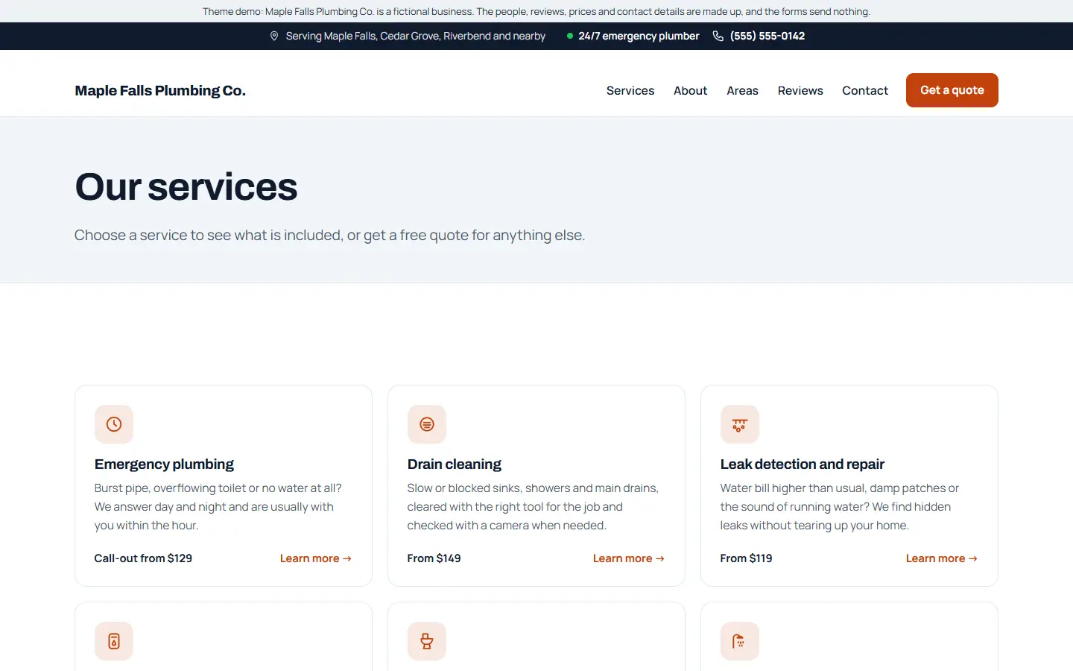Click the toilet icon in bottom-middle card

click(x=427, y=641)
